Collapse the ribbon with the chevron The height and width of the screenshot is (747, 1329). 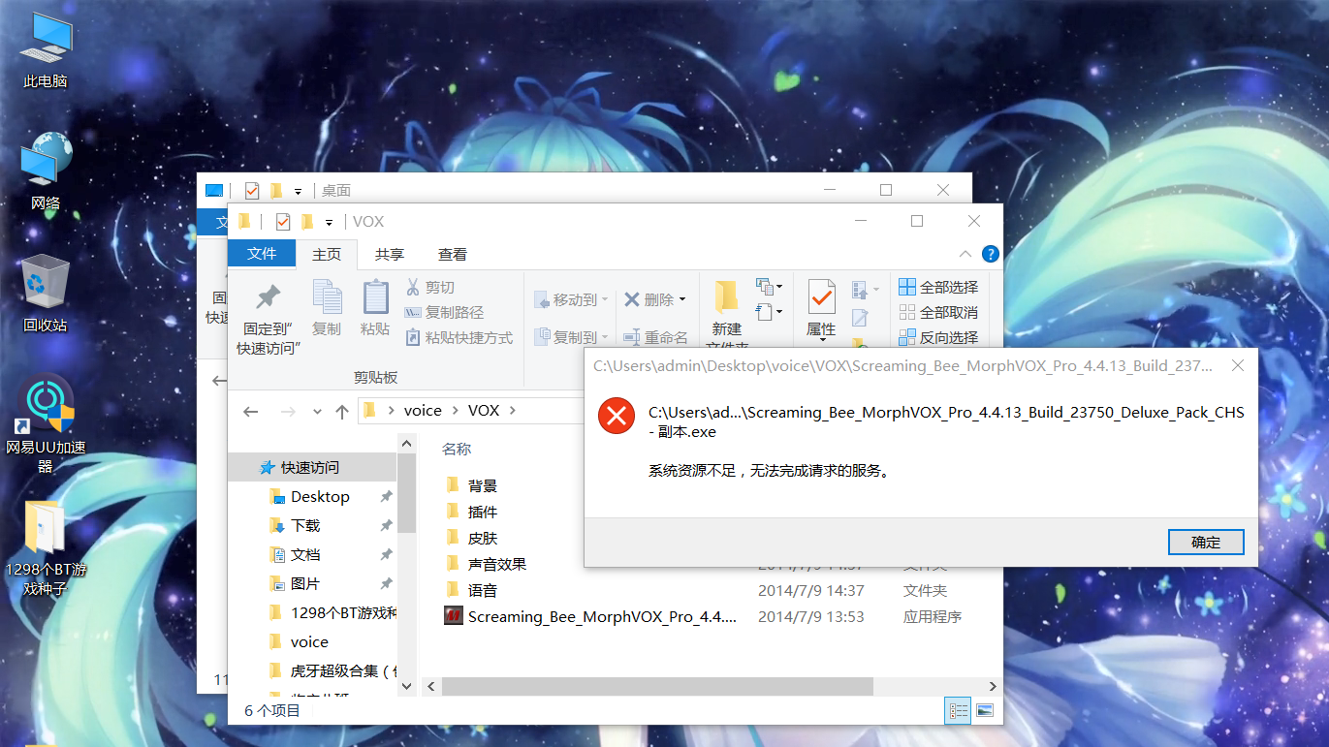965,254
